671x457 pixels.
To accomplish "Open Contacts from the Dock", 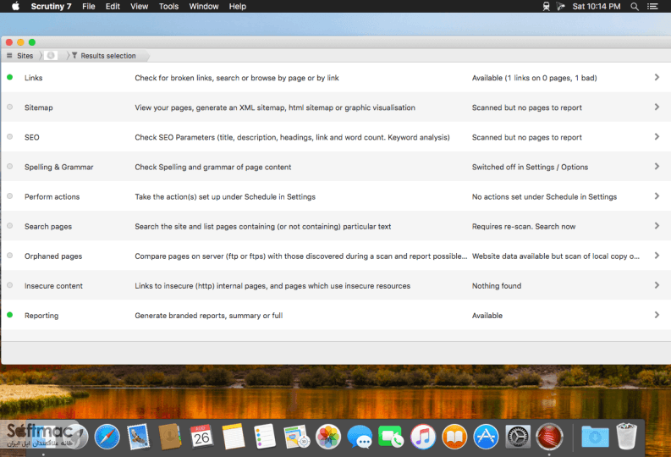I will click(170, 437).
